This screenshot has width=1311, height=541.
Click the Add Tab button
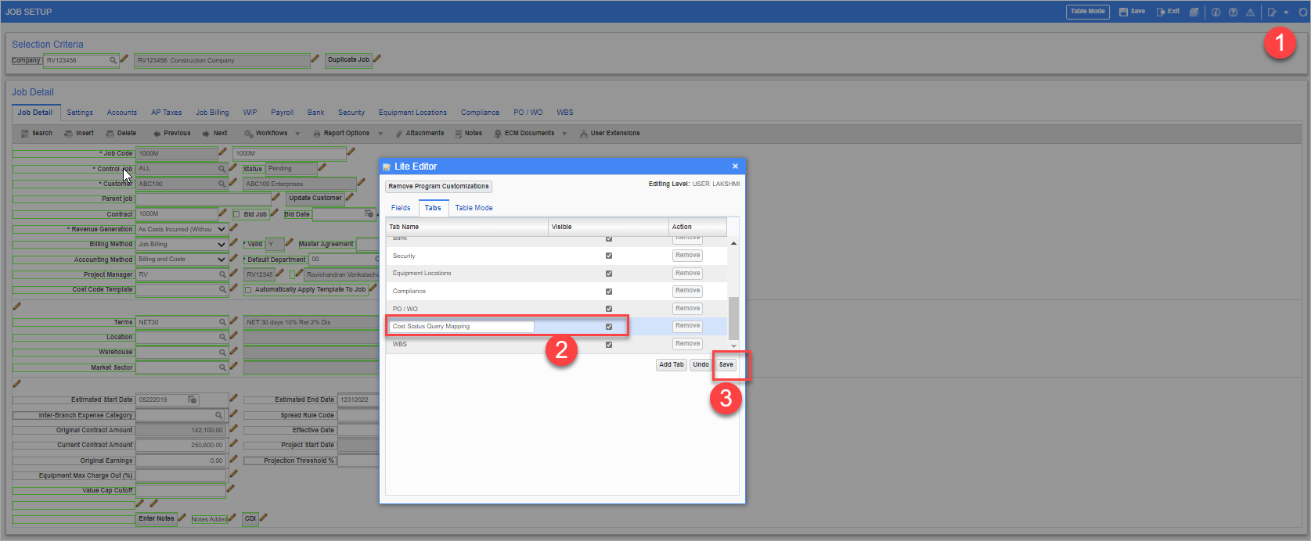(x=672, y=364)
